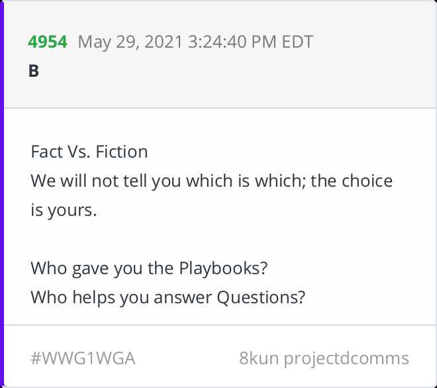Click 'Who helps you answer Questions?' line
This screenshot has height=388, width=437.
click(168, 297)
